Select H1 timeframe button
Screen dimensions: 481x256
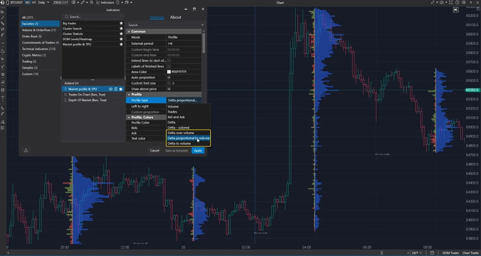click(x=34, y=2)
